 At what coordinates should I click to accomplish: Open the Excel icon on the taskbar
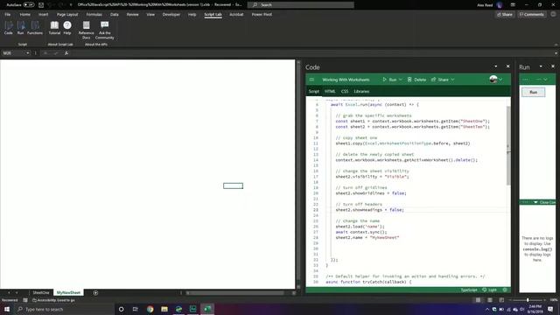(207, 309)
